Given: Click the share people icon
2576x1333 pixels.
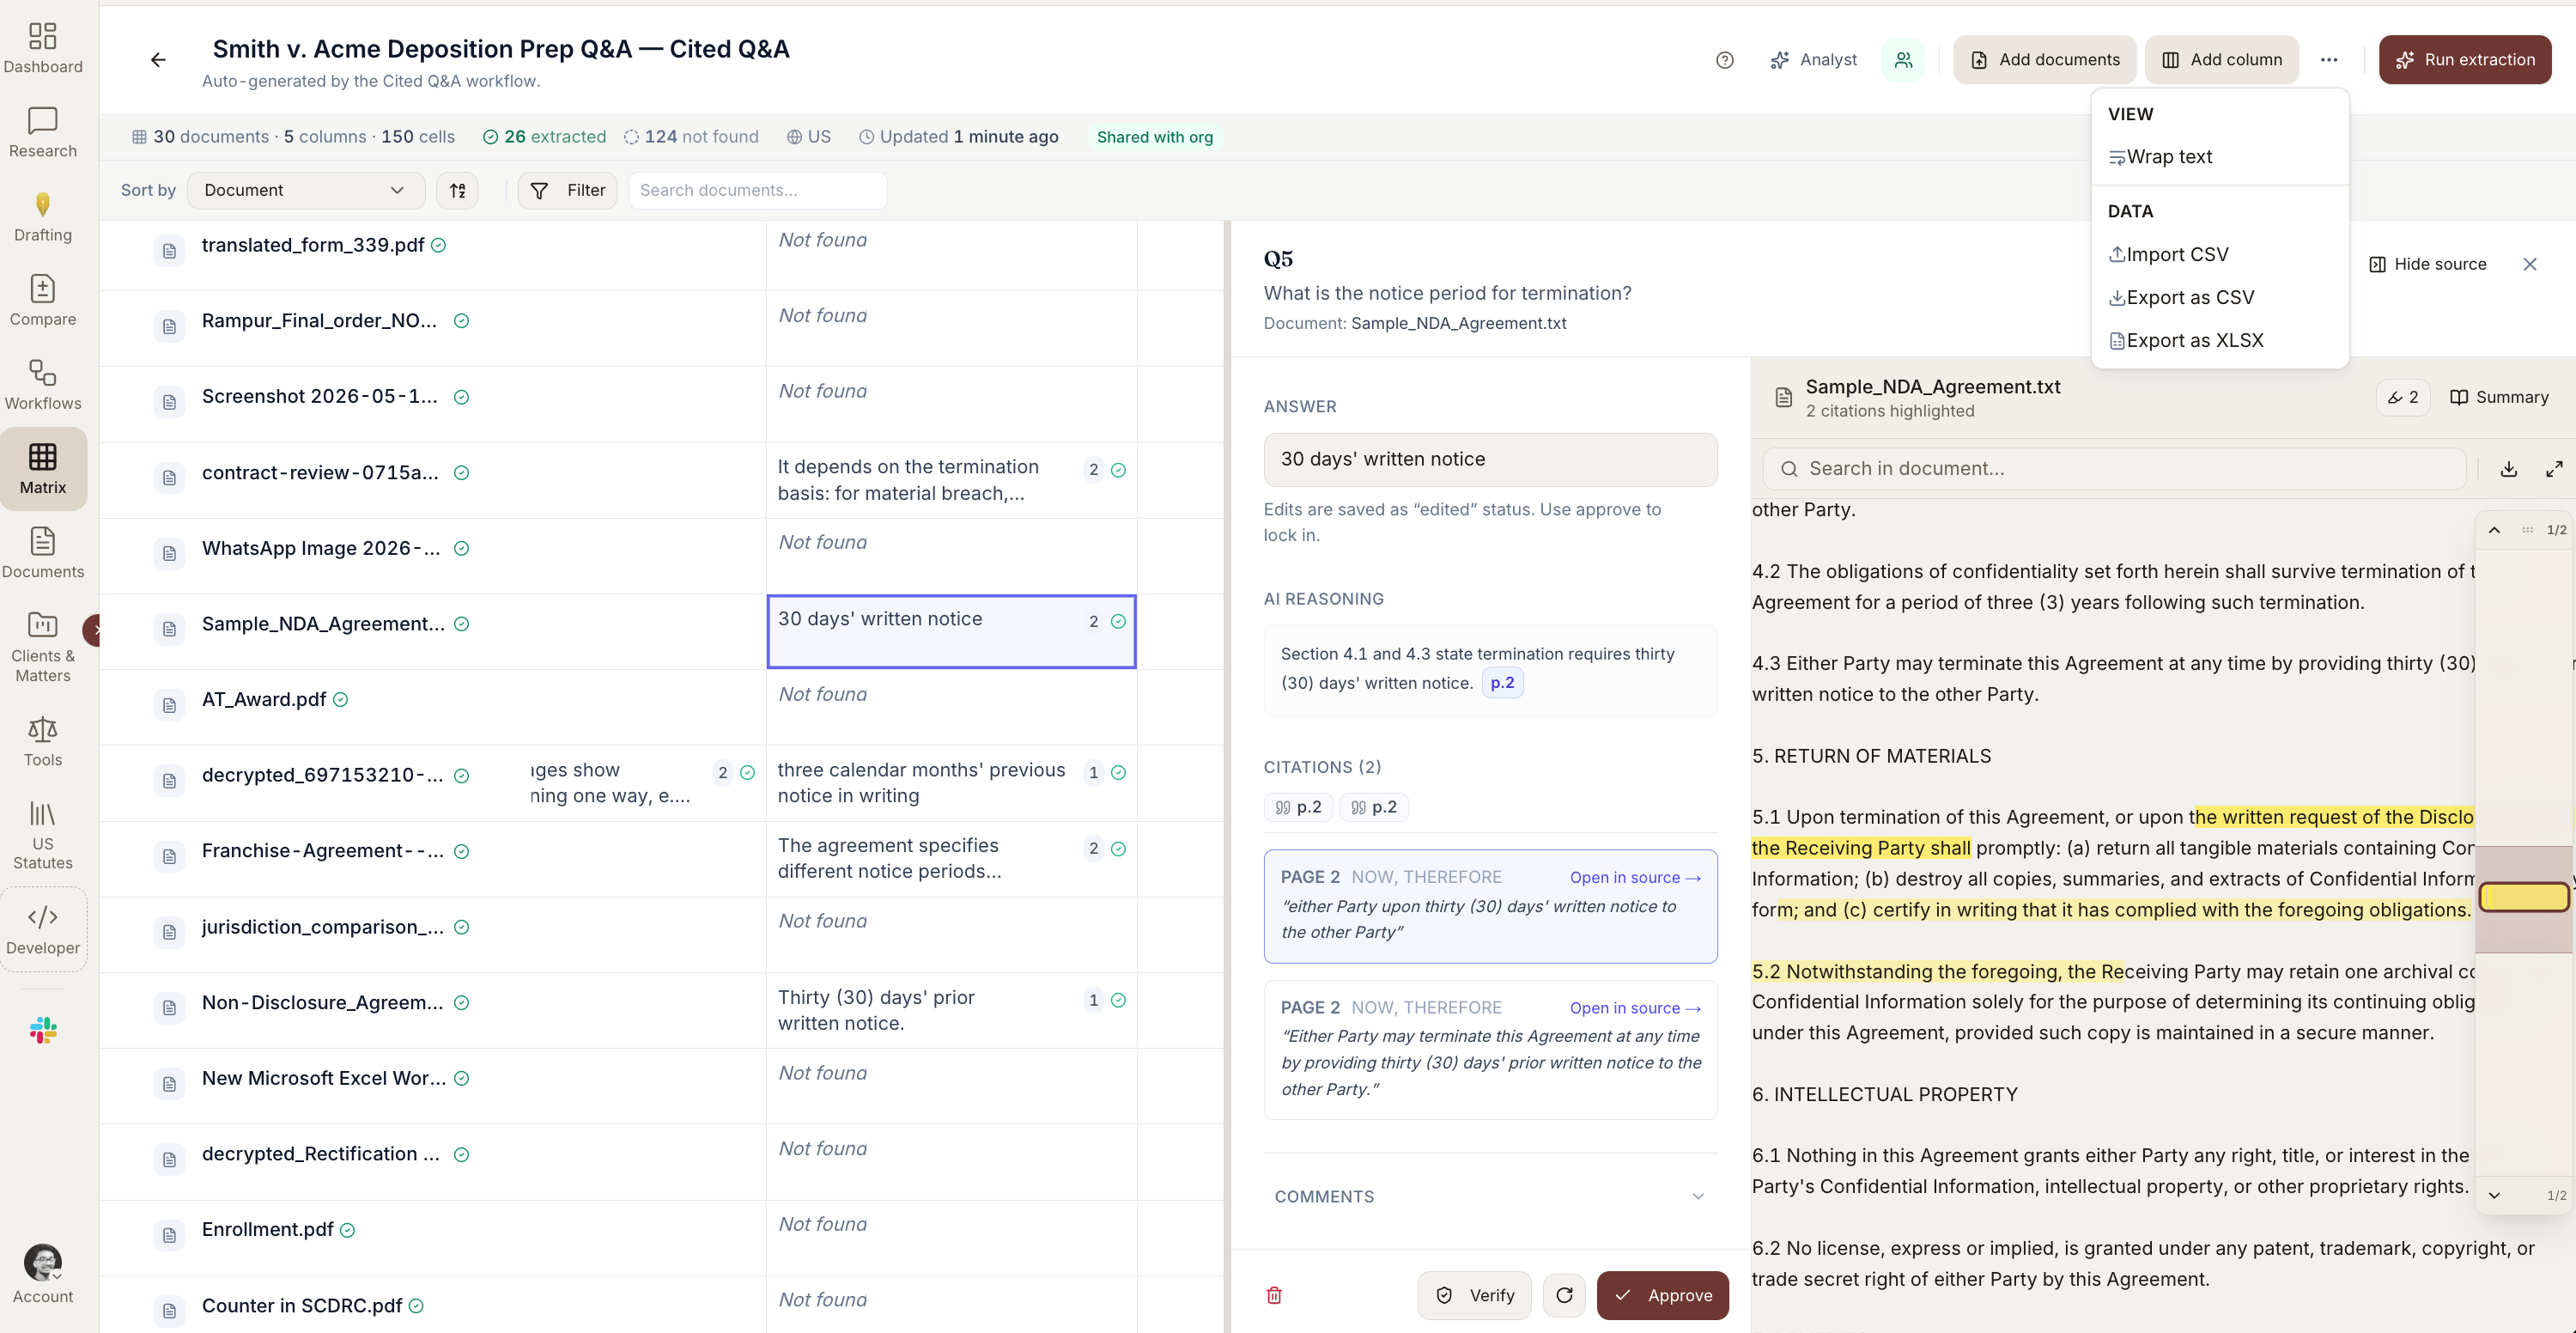Looking at the screenshot, I should pyautogui.click(x=1903, y=60).
